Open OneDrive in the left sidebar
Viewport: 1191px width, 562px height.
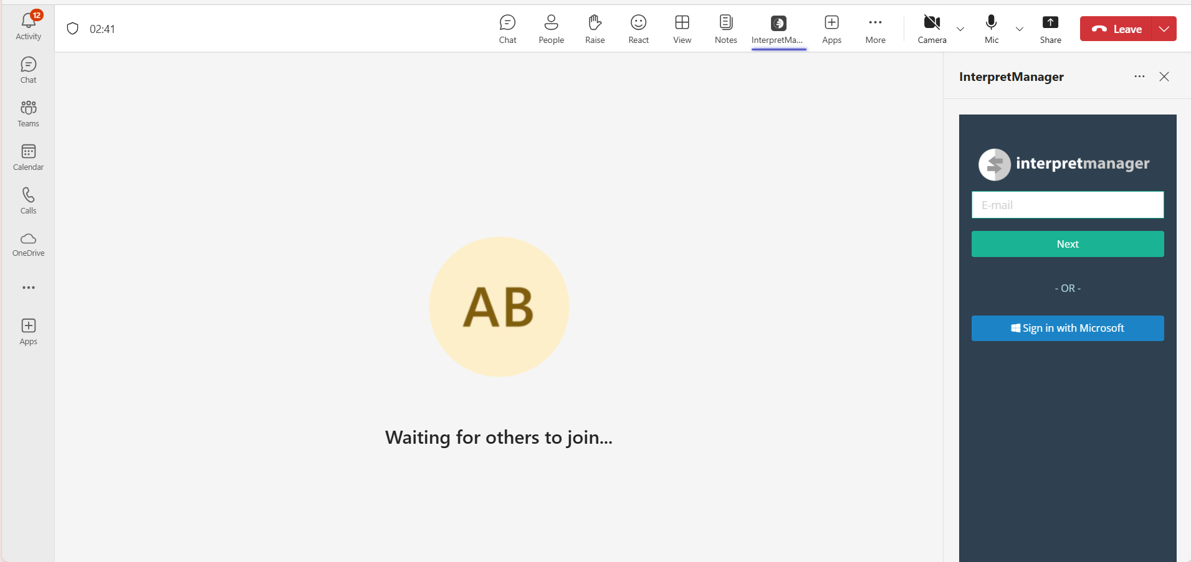click(x=28, y=245)
